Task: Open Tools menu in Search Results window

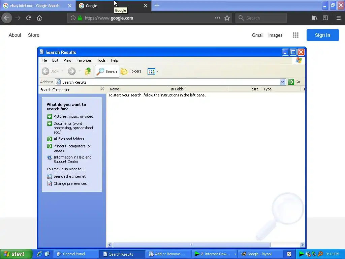Action: pyautogui.click(x=101, y=60)
